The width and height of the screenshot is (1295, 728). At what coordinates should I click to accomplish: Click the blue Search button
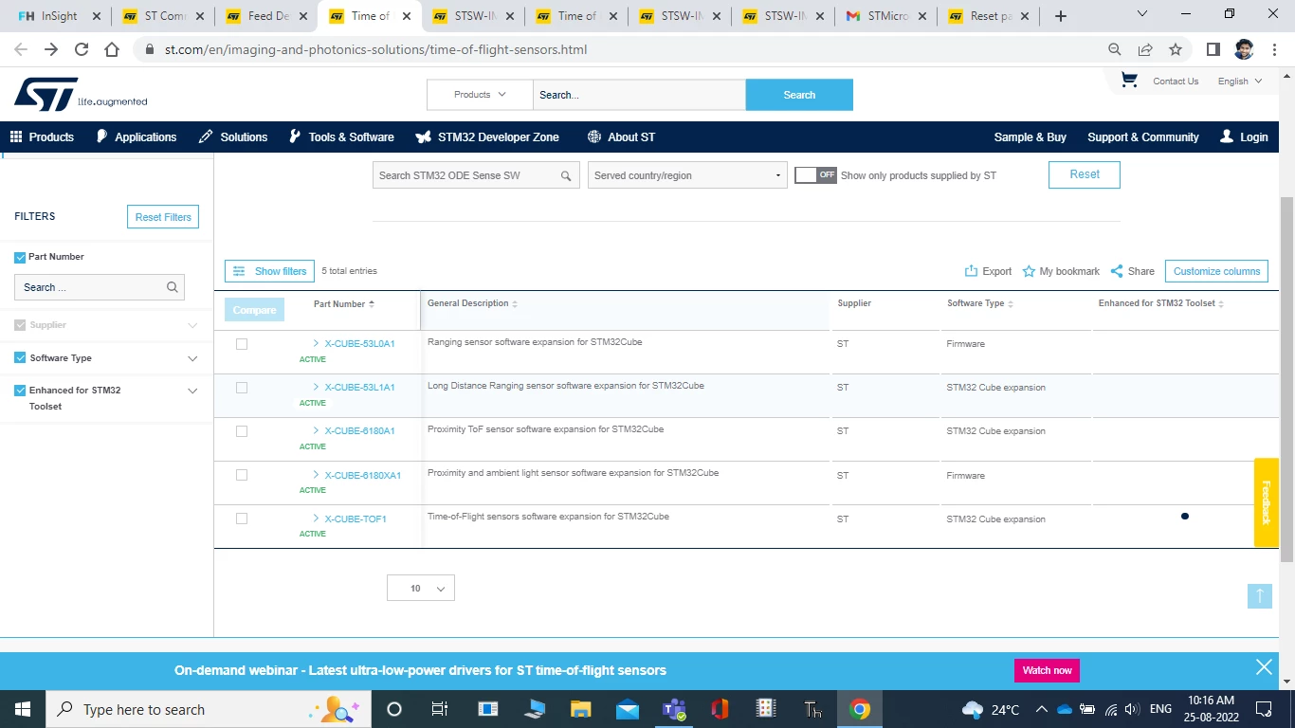click(799, 95)
